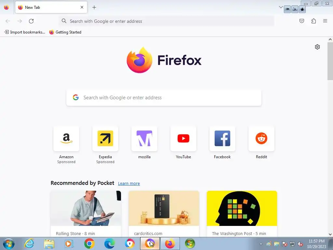Click Import bookmarks in the bookmarks toolbar
Viewport: 333px width, 250px height.
click(25, 32)
